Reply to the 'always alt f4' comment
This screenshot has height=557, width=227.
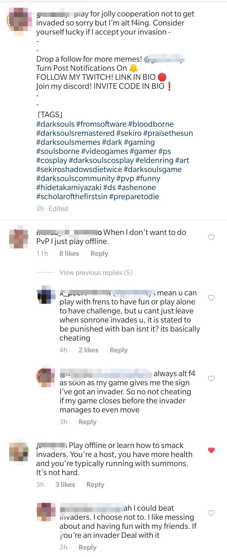click(x=87, y=422)
